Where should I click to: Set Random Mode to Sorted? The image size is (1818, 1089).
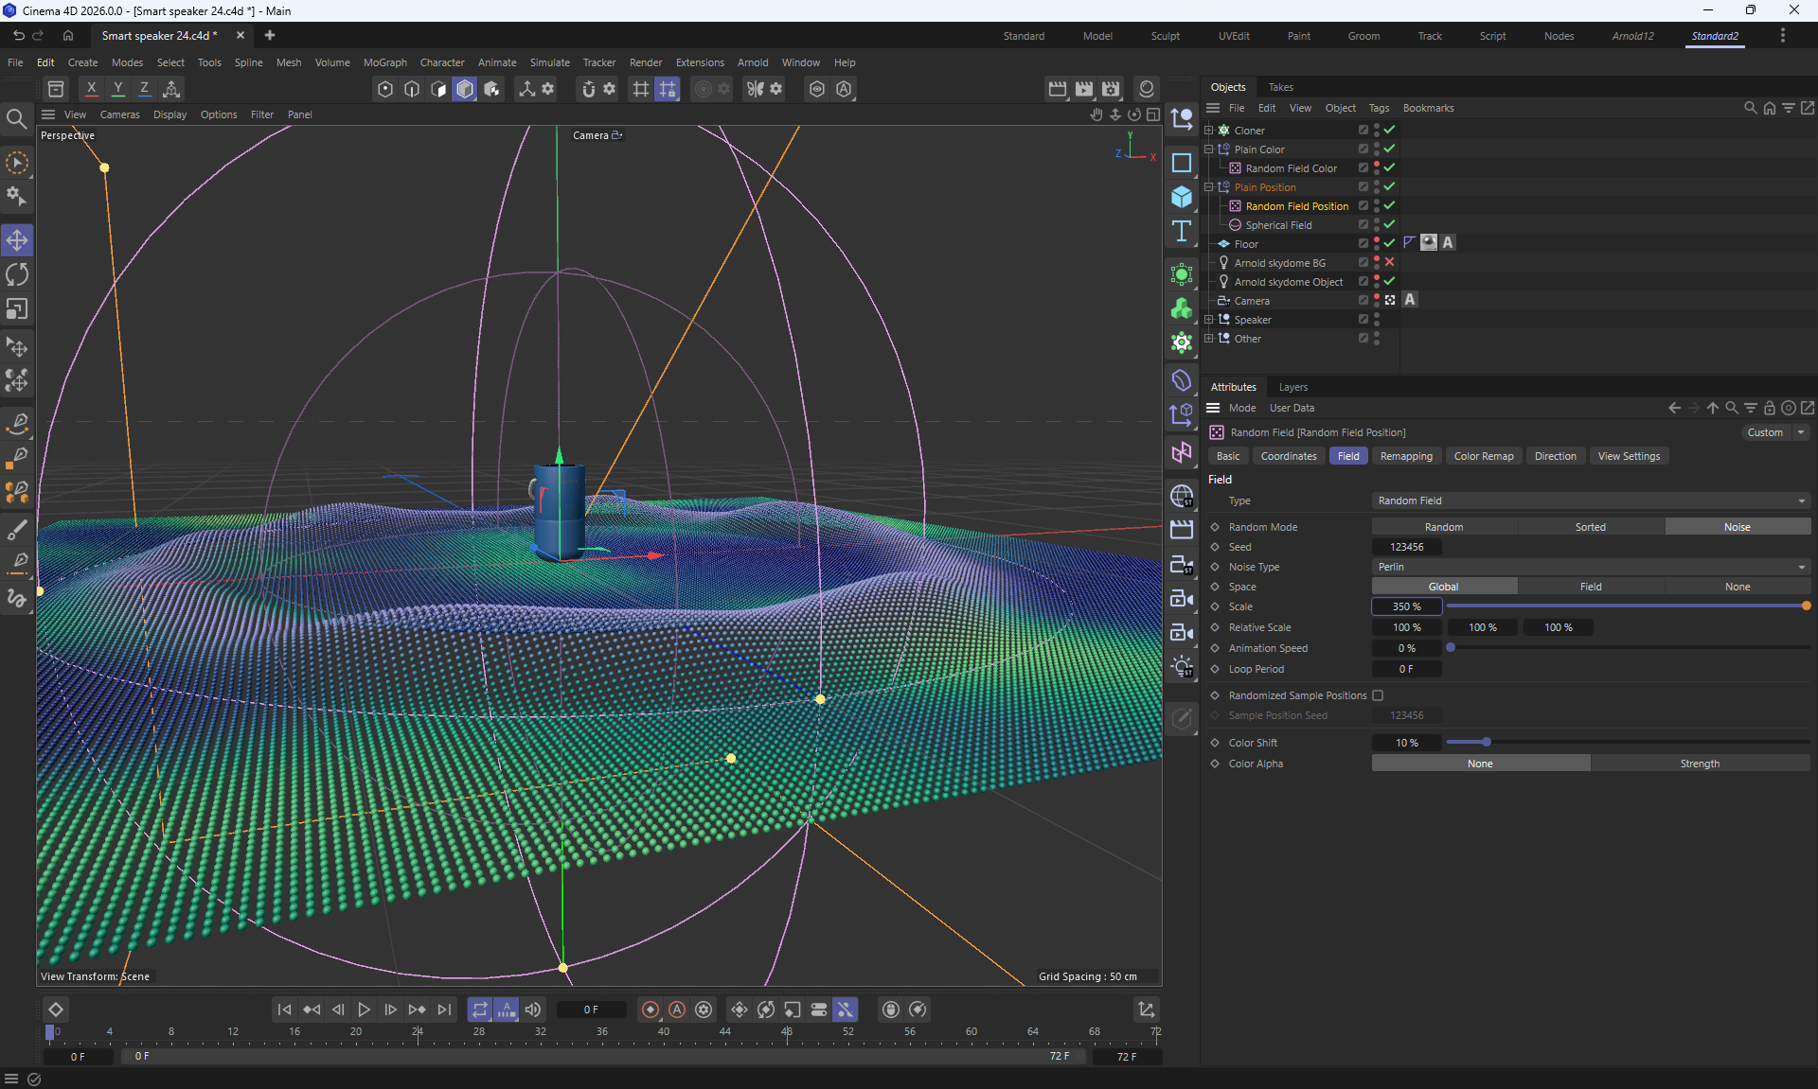(x=1590, y=527)
